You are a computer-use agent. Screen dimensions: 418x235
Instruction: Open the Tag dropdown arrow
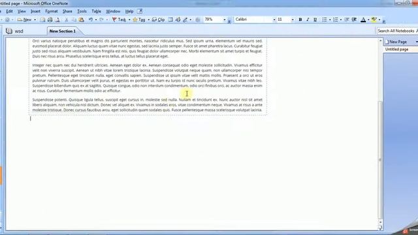click(x=148, y=20)
